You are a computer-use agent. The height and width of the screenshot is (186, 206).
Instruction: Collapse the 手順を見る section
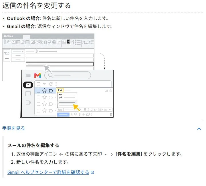click(103, 128)
